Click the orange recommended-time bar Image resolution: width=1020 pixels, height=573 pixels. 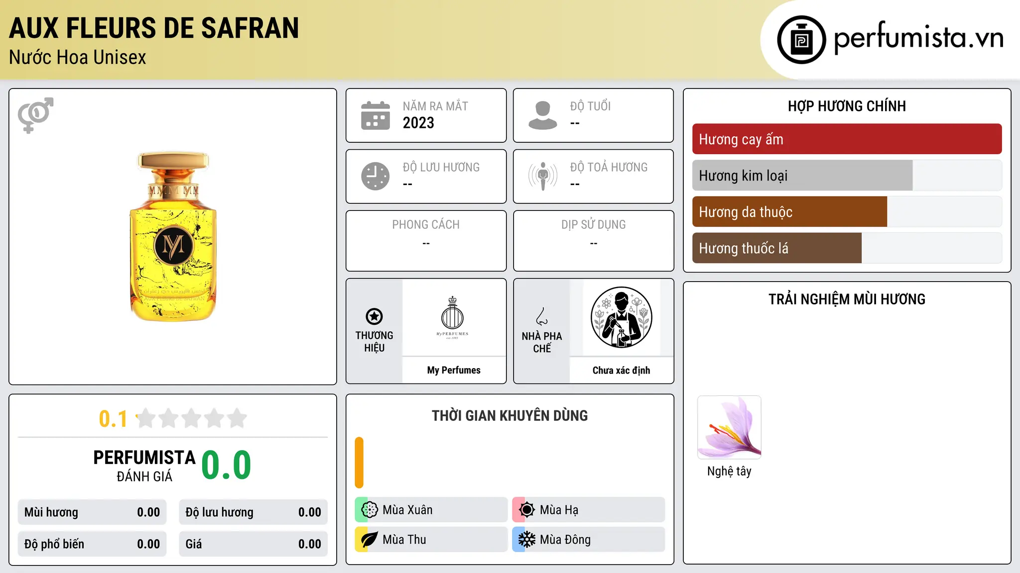359,463
